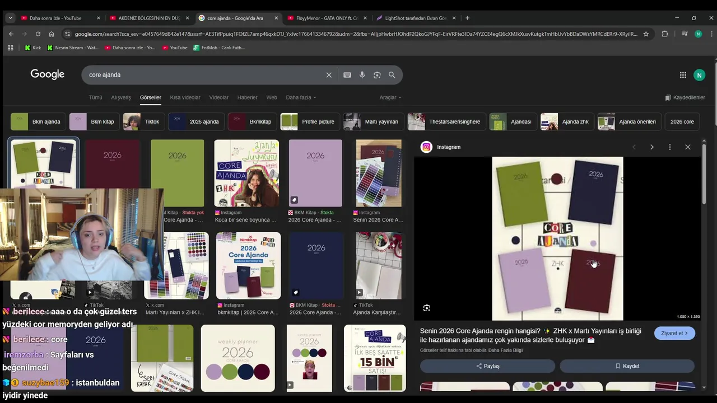The image size is (717, 403).
Task: Go back with browser back arrow
Action: [x=11, y=34]
